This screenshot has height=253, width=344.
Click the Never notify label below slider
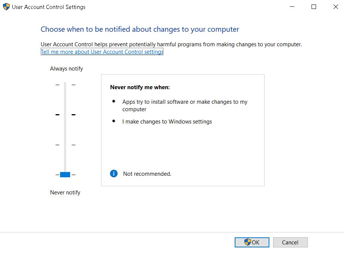click(x=65, y=193)
